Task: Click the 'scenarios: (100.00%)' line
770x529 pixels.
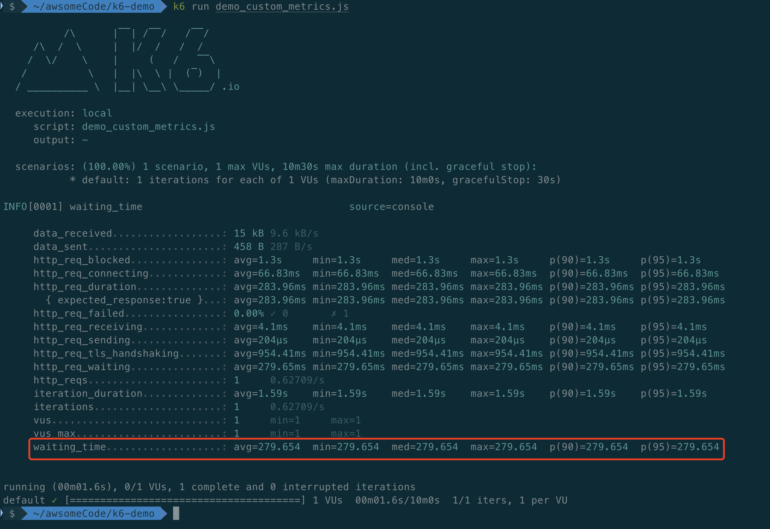Action: coord(276,167)
